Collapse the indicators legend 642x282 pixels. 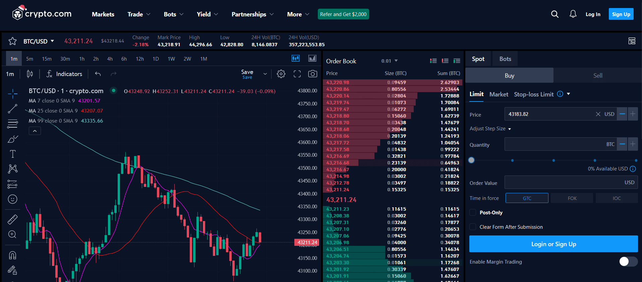[x=35, y=131]
